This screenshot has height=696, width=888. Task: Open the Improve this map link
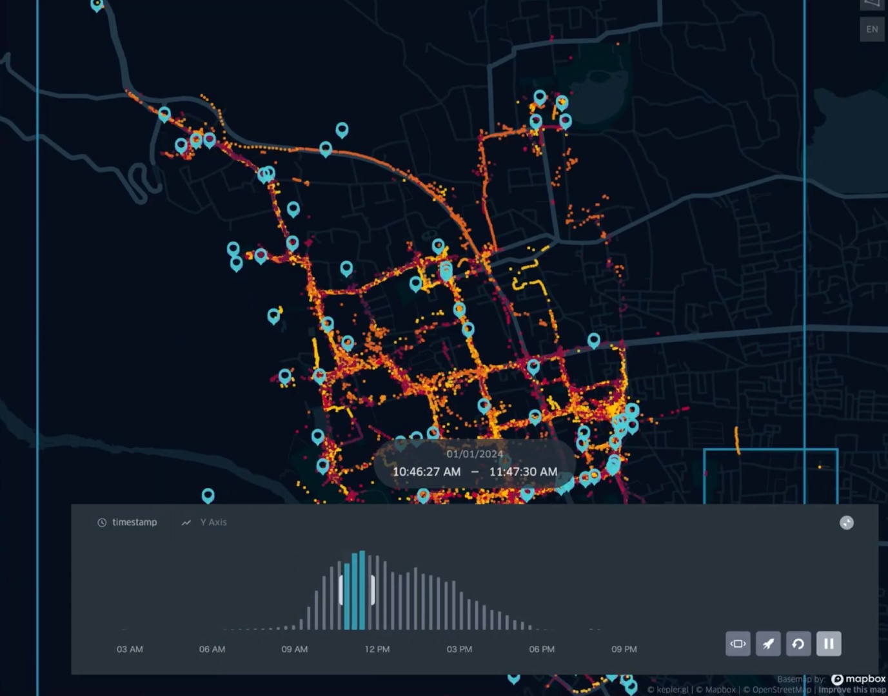point(853,690)
